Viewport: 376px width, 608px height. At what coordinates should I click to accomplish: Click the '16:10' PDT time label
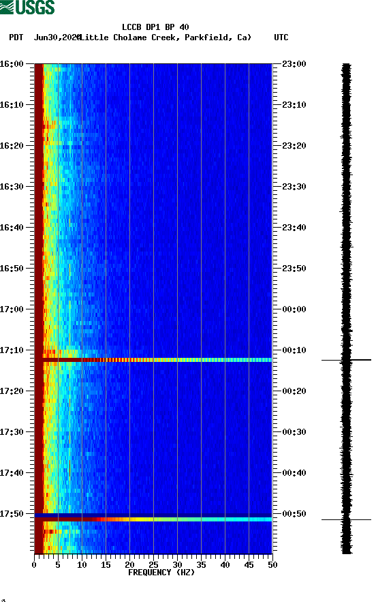click(12, 105)
